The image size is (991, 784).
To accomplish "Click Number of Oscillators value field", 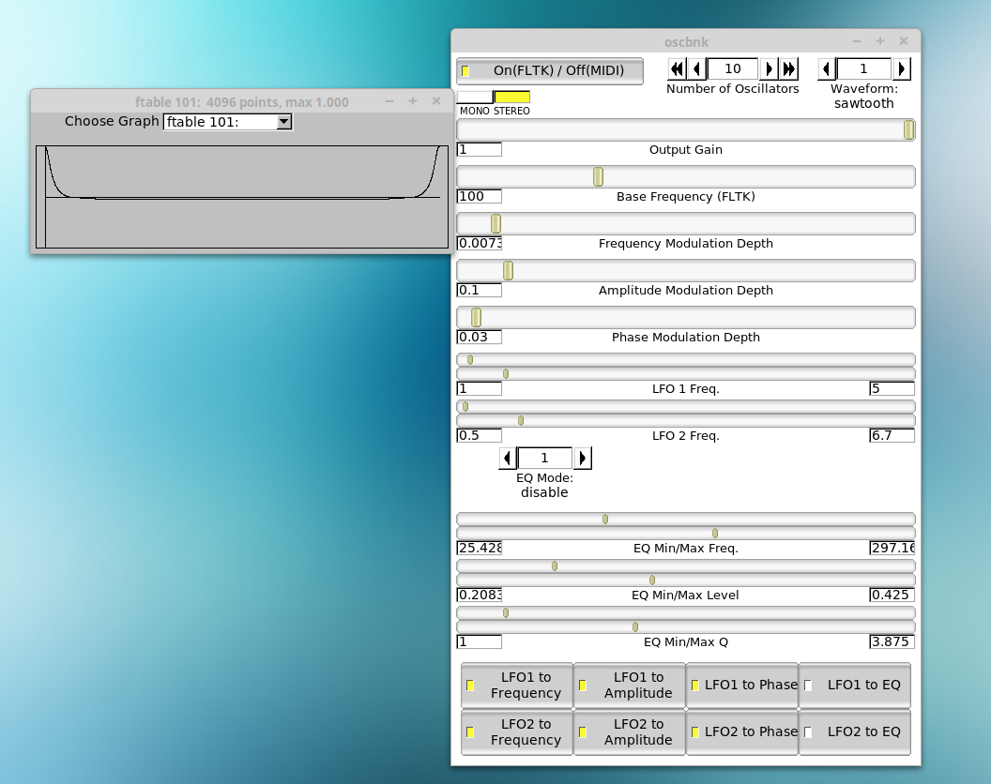I will [x=733, y=68].
